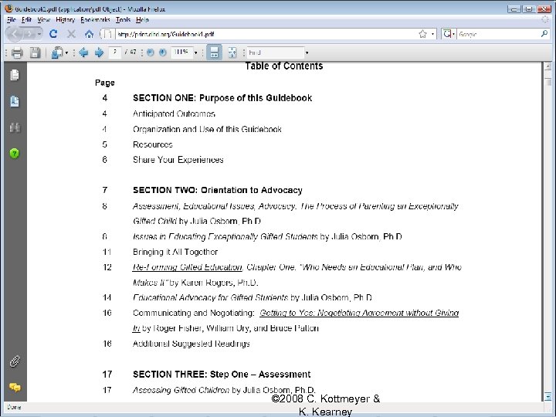Open the Help menu
The width and height of the screenshot is (556, 417).
[142, 20]
